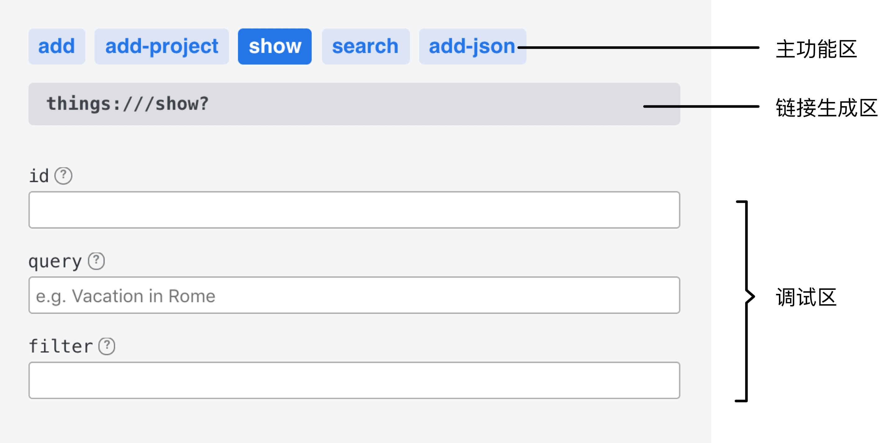The width and height of the screenshot is (886, 443).
Task: Click the 链接生成区 annotation text
Action: (826, 108)
